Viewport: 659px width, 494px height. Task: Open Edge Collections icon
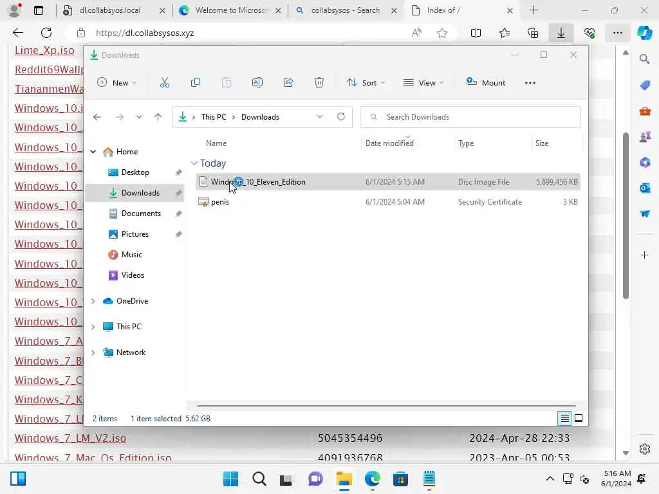click(x=533, y=33)
